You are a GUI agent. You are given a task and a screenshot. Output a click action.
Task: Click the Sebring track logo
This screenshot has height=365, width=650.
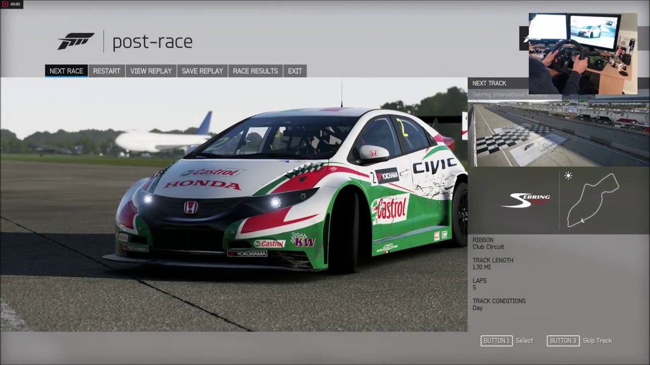click(x=527, y=200)
